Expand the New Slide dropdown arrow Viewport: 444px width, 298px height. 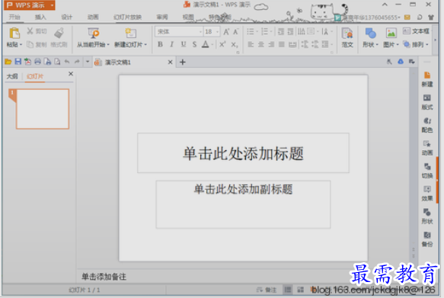145,44
